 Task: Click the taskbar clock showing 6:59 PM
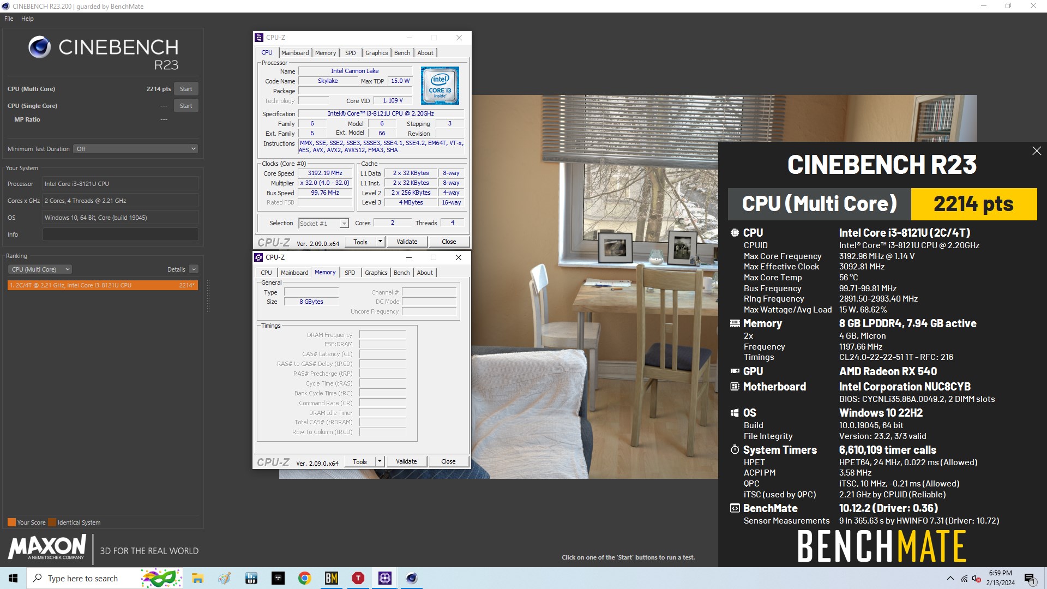[x=1000, y=578]
